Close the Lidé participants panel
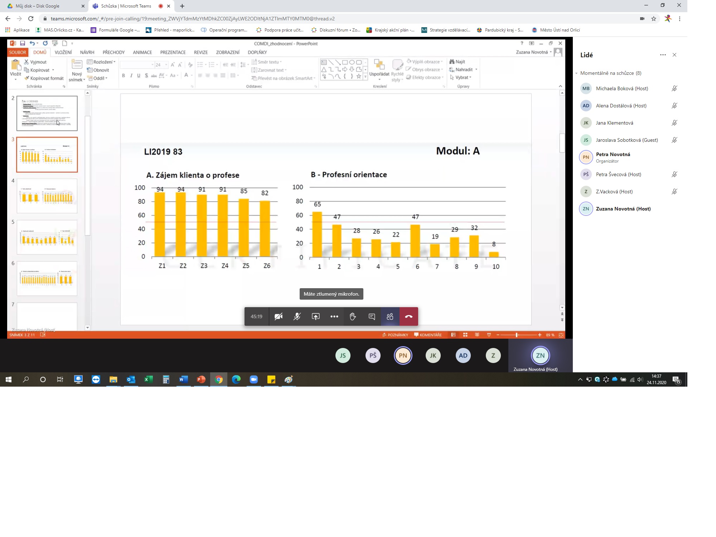716x537 pixels. point(674,55)
